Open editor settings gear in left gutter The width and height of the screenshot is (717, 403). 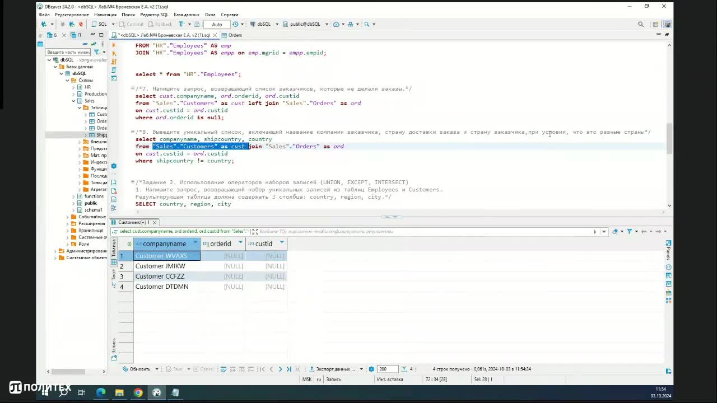click(x=114, y=166)
